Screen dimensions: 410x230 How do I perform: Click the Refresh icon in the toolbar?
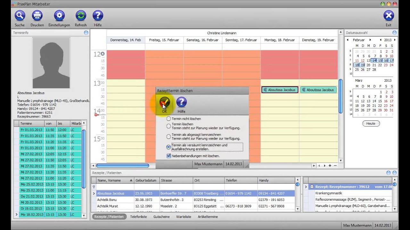pos(80,15)
